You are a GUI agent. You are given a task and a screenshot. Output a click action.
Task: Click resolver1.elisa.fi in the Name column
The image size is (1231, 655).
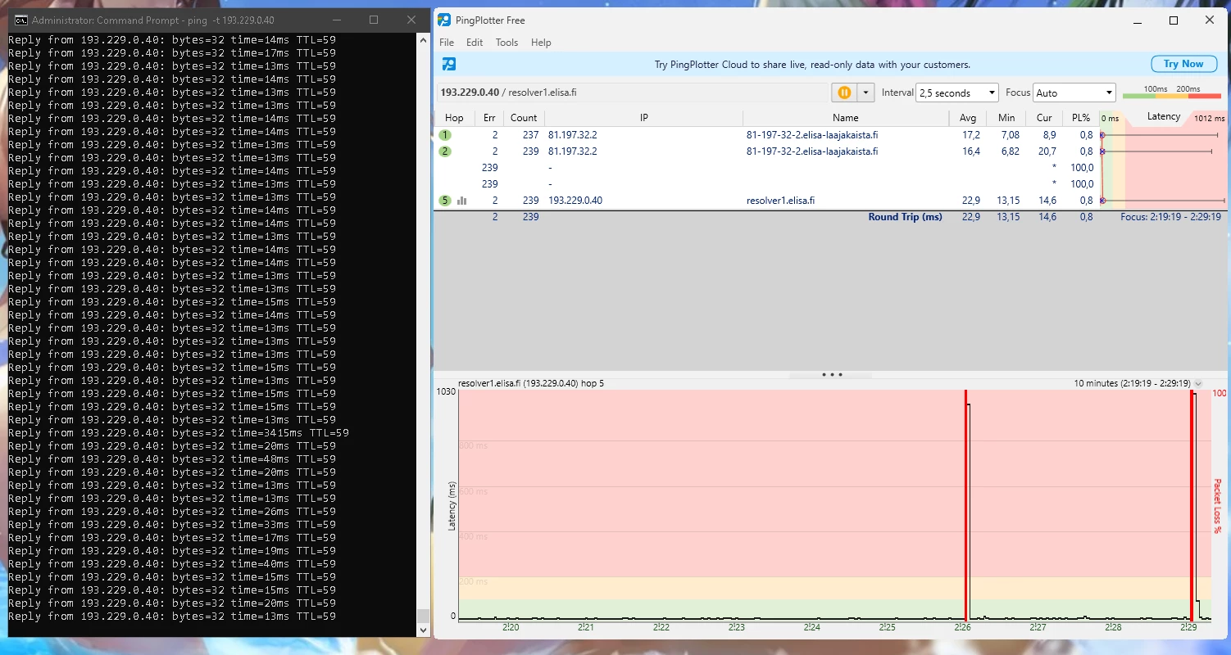click(780, 201)
